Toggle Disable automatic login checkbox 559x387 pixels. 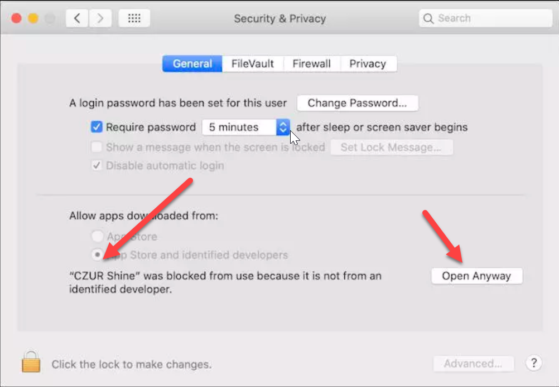97,165
